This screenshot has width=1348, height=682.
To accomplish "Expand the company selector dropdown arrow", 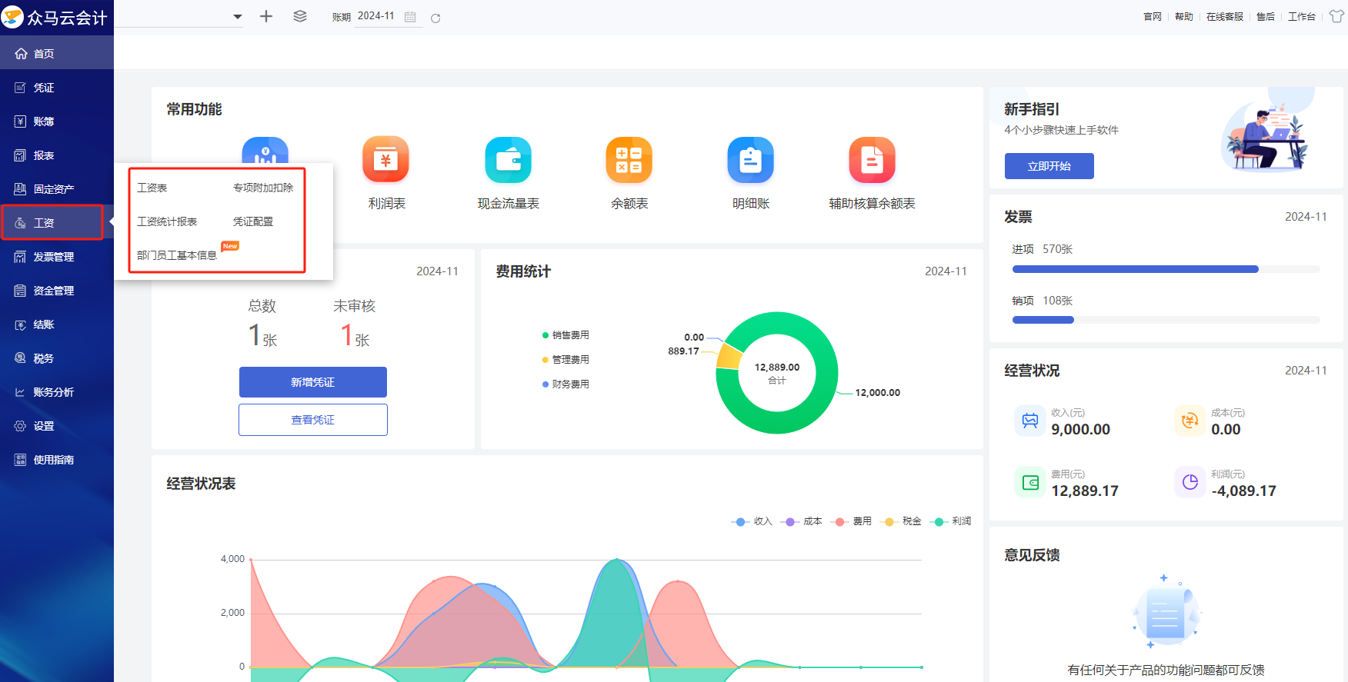I will click(x=238, y=16).
